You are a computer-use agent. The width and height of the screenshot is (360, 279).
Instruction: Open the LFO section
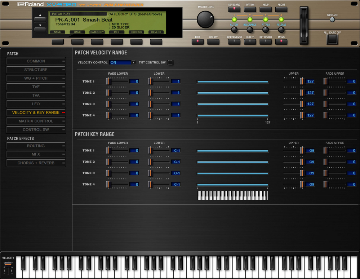[x=36, y=104]
